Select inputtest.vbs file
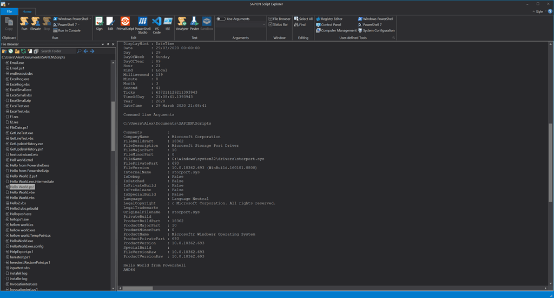 pyautogui.click(x=20, y=268)
